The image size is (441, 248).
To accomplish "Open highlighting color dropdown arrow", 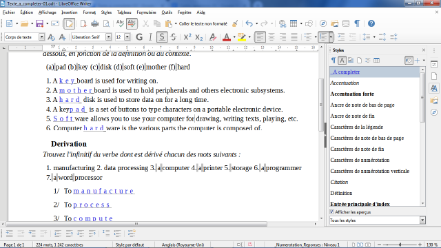I will 249,37.
